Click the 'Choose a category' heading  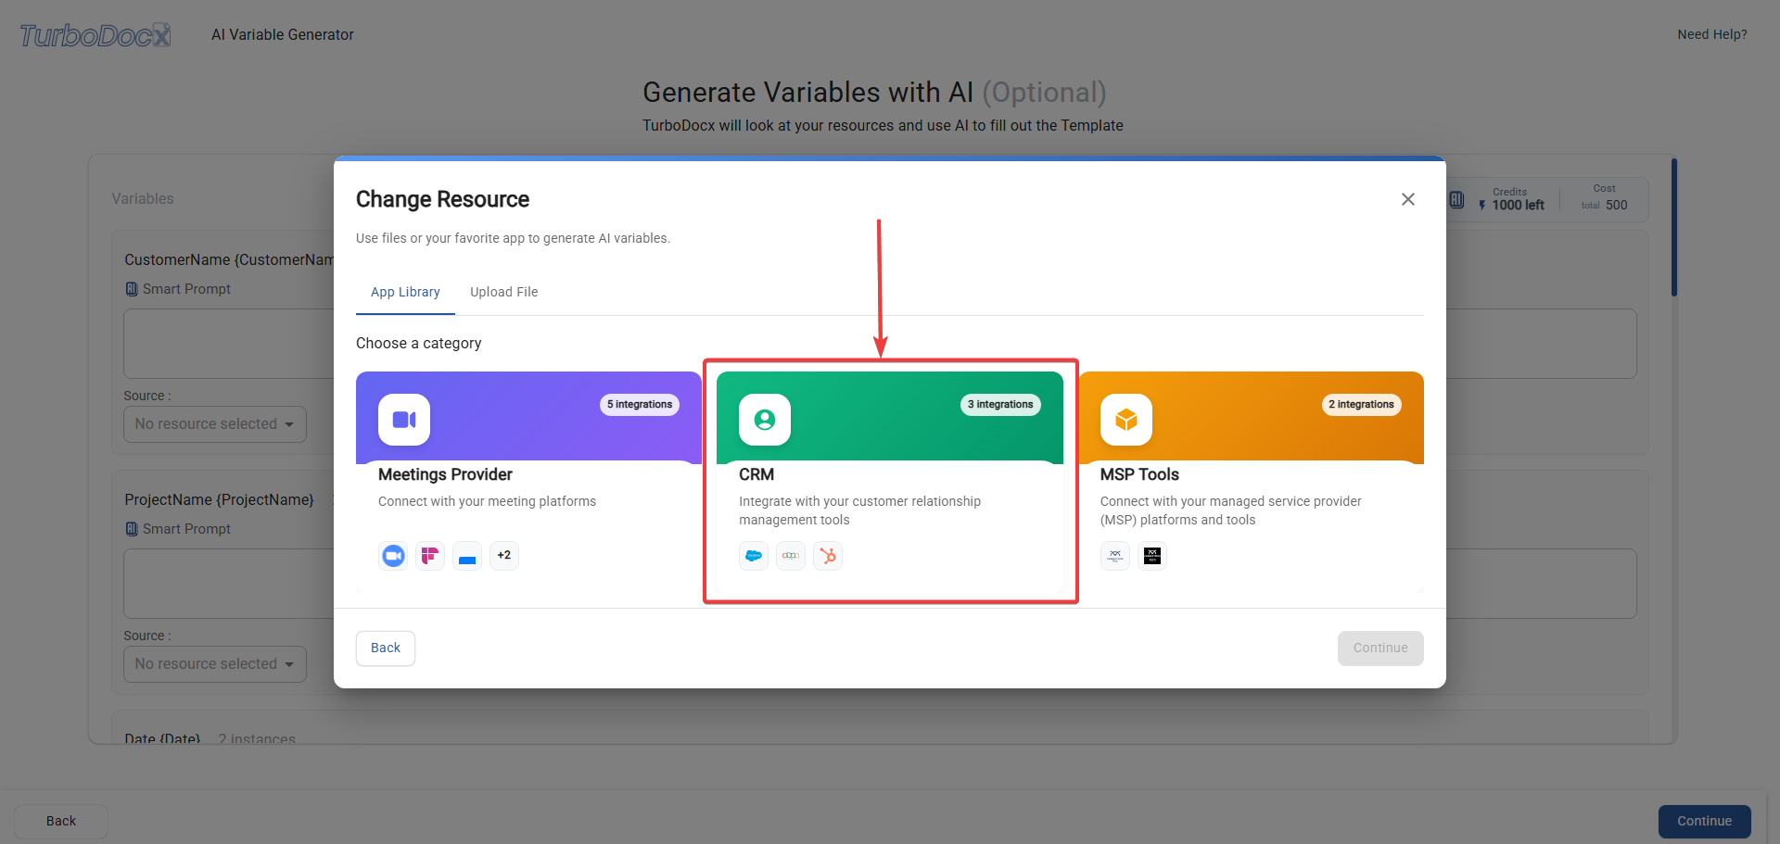(419, 344)
